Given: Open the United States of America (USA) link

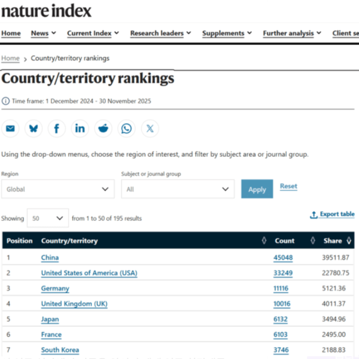Looking at the screenshot, I should click(89, 273).
